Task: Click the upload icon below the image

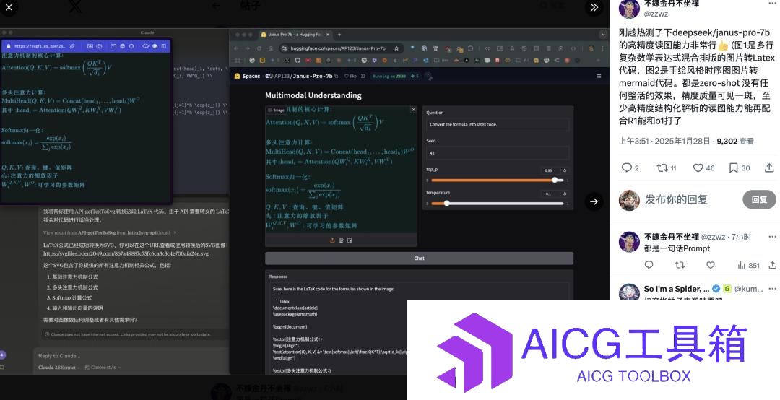Action: [x=332, y=240]
